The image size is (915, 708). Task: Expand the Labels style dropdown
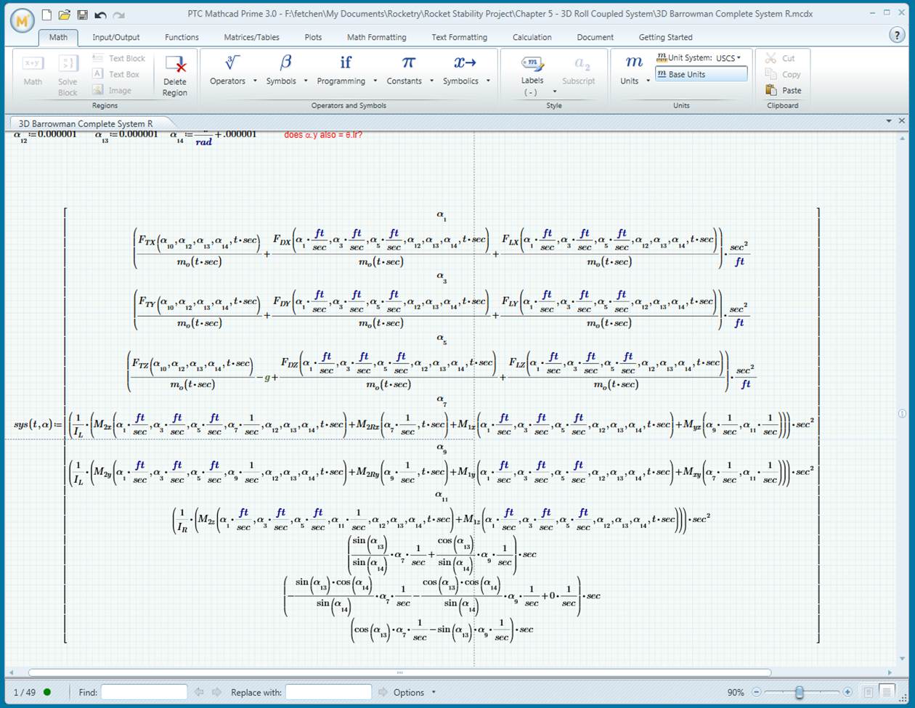[555, 92]
